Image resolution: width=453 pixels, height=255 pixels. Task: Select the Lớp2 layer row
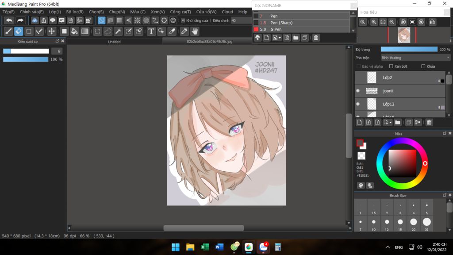[400, 77]
